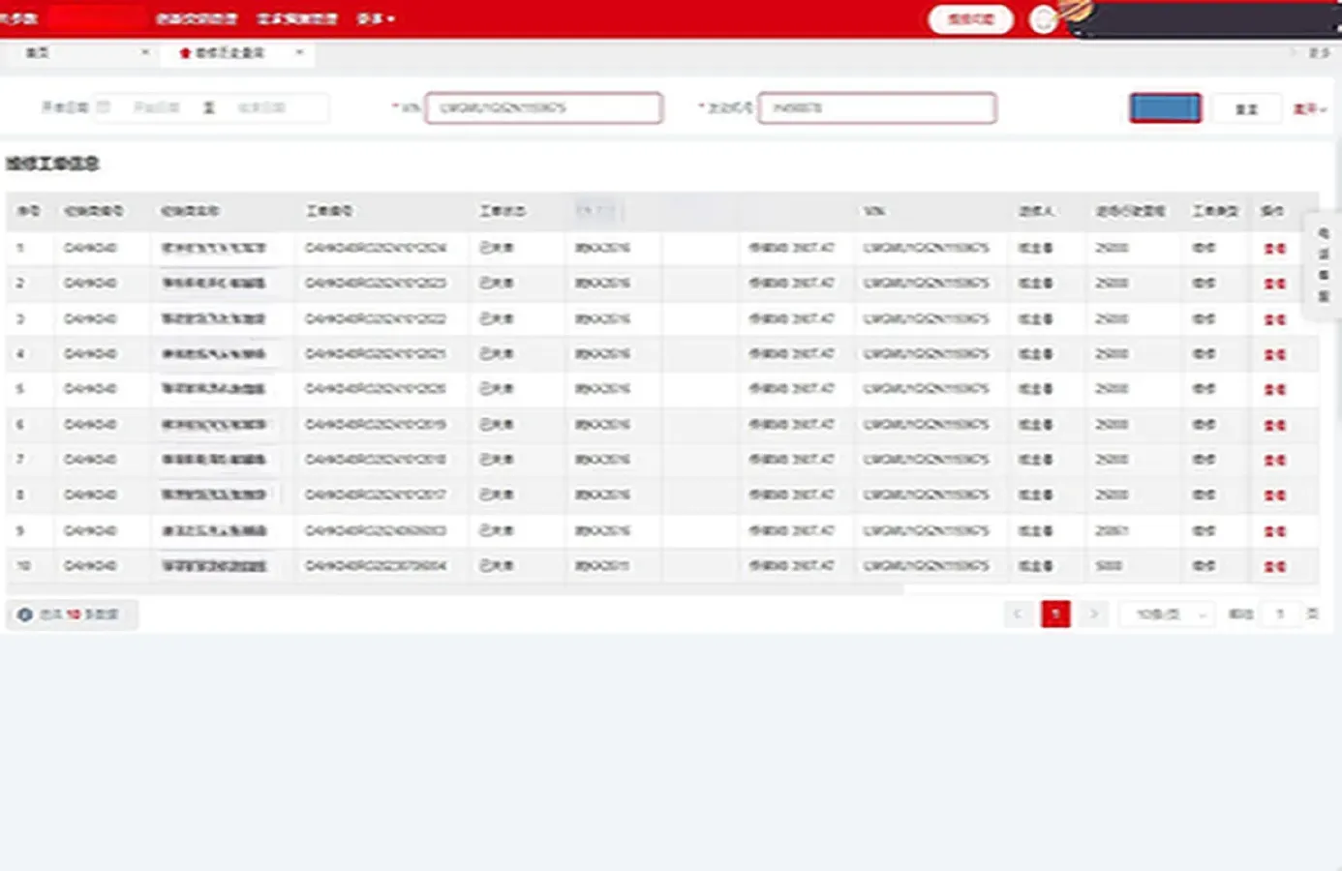Image resolution: width=1342 pixels, height=871 pixels.
Task: Click the calendar icon in date filter
Action: (104, 107)
